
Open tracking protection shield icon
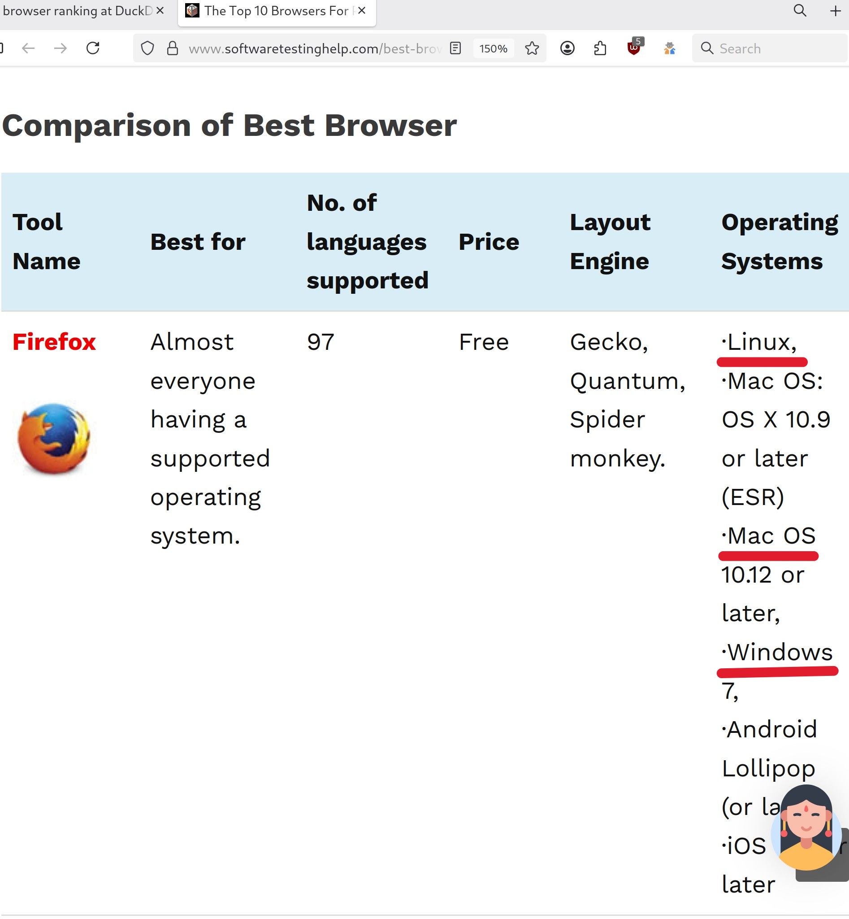147,48
